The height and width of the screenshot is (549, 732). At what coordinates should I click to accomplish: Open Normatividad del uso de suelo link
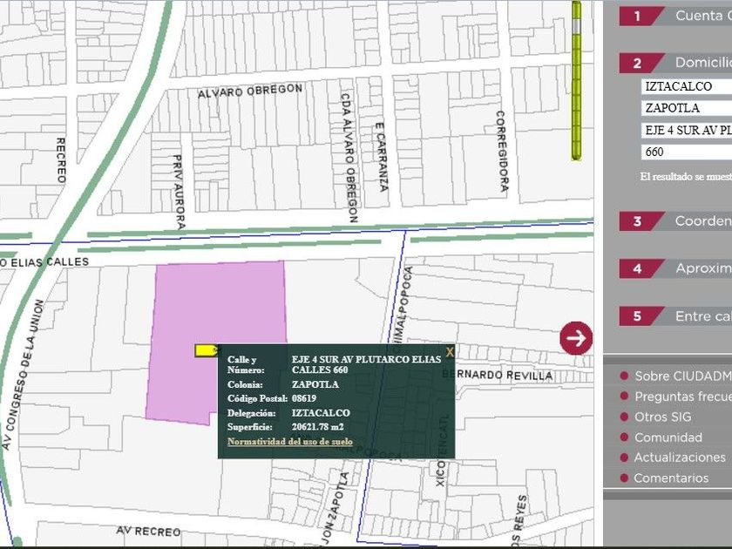point(289,442)
